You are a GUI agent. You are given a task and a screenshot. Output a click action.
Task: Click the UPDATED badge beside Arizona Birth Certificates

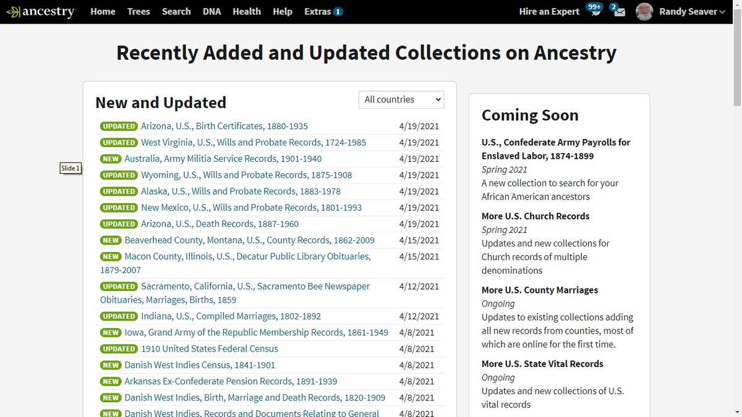tap(119, 126)
